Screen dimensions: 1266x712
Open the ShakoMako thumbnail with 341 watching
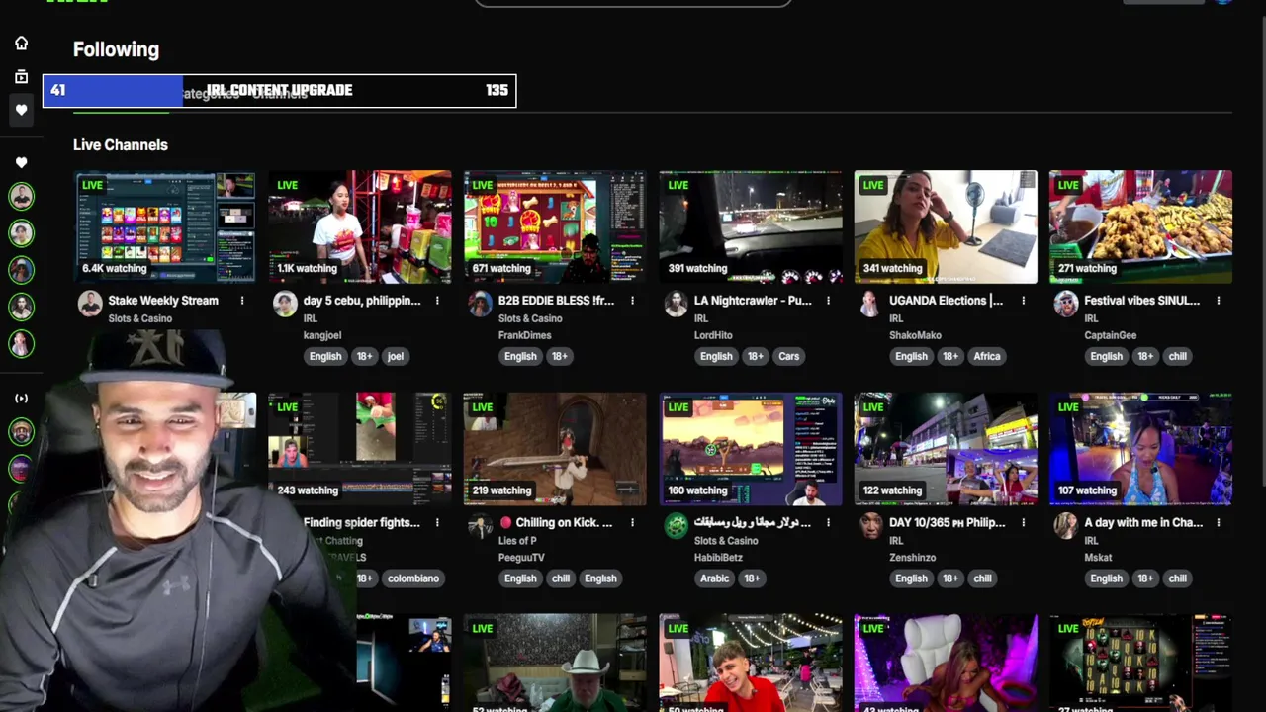(946, 226)
